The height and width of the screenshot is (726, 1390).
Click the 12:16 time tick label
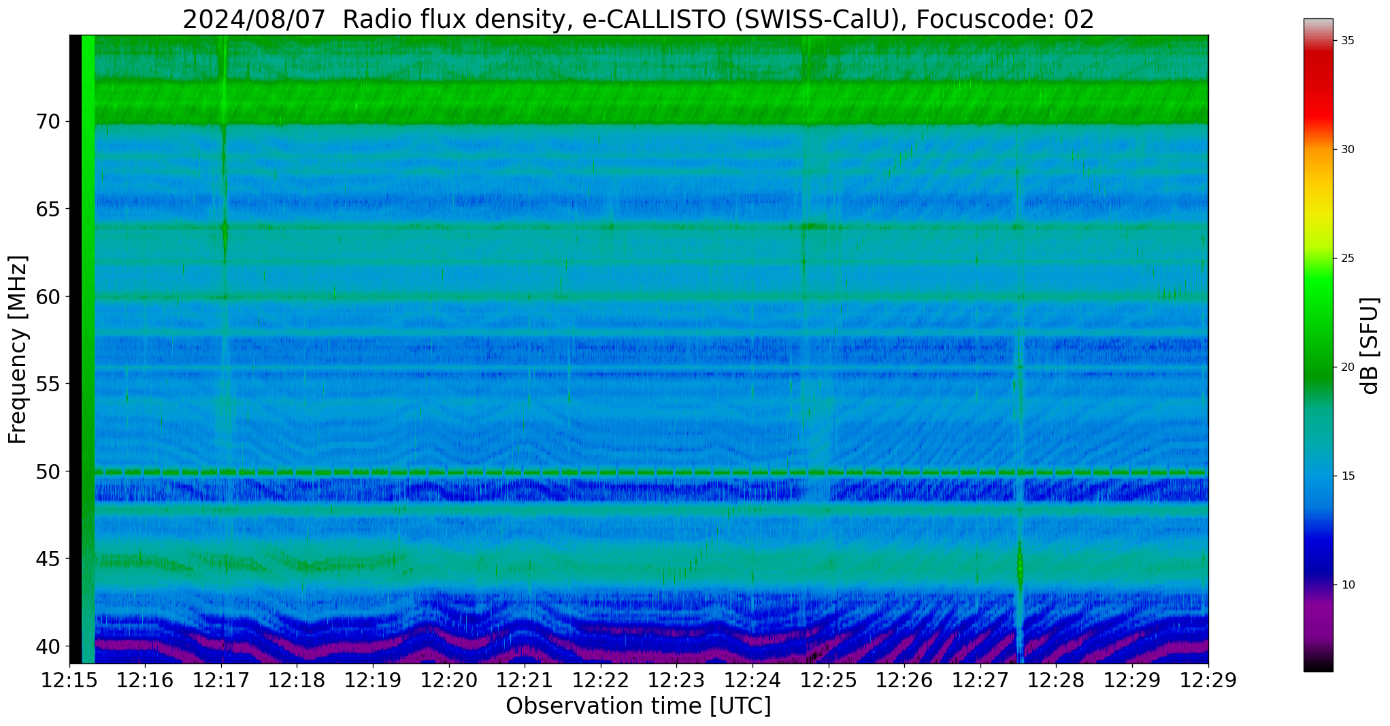point(146,680)
